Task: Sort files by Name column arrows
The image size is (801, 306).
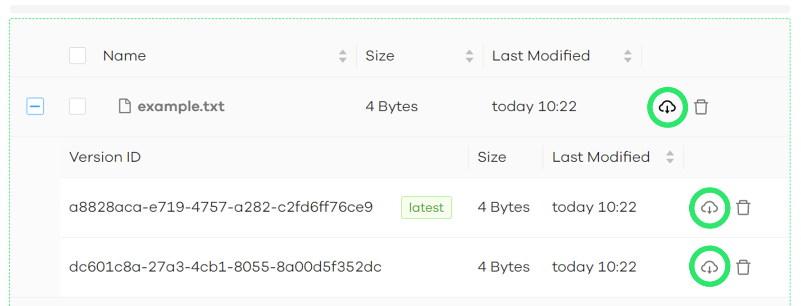Action: (x=343, y=56)
